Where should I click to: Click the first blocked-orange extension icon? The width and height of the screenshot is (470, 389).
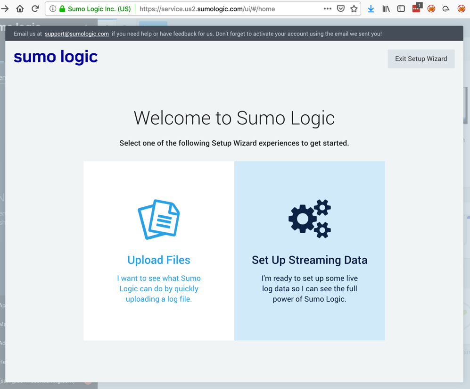point(431,8)
